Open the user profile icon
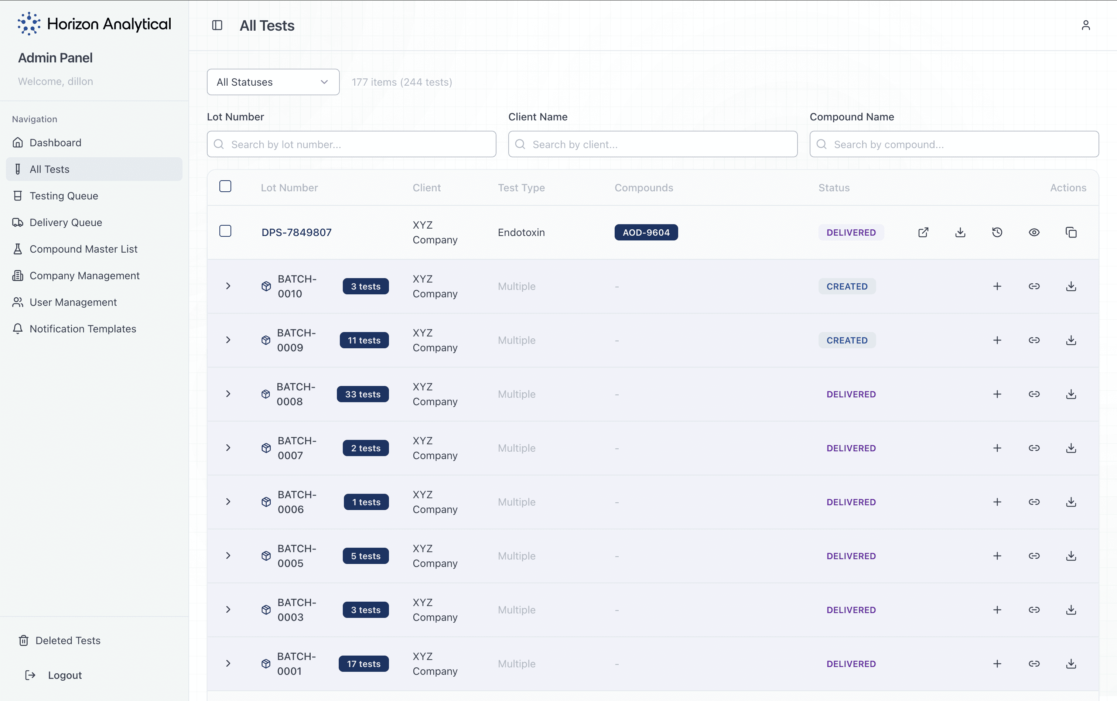The width and height of the screenshot is (1117, 701). (1086, 25)
